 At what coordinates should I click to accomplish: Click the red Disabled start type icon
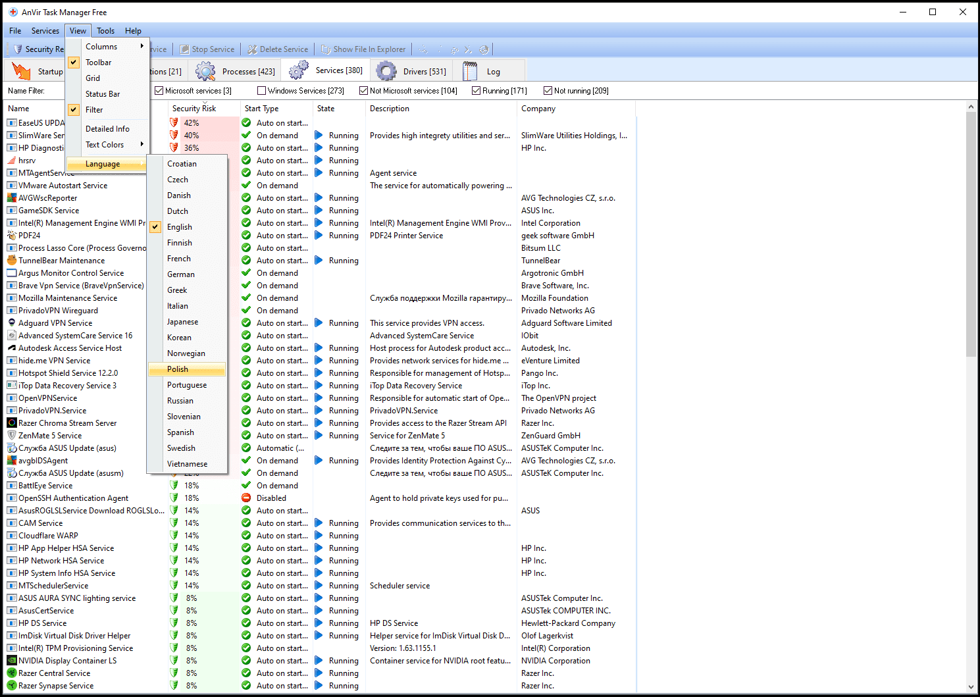(246, 498)
